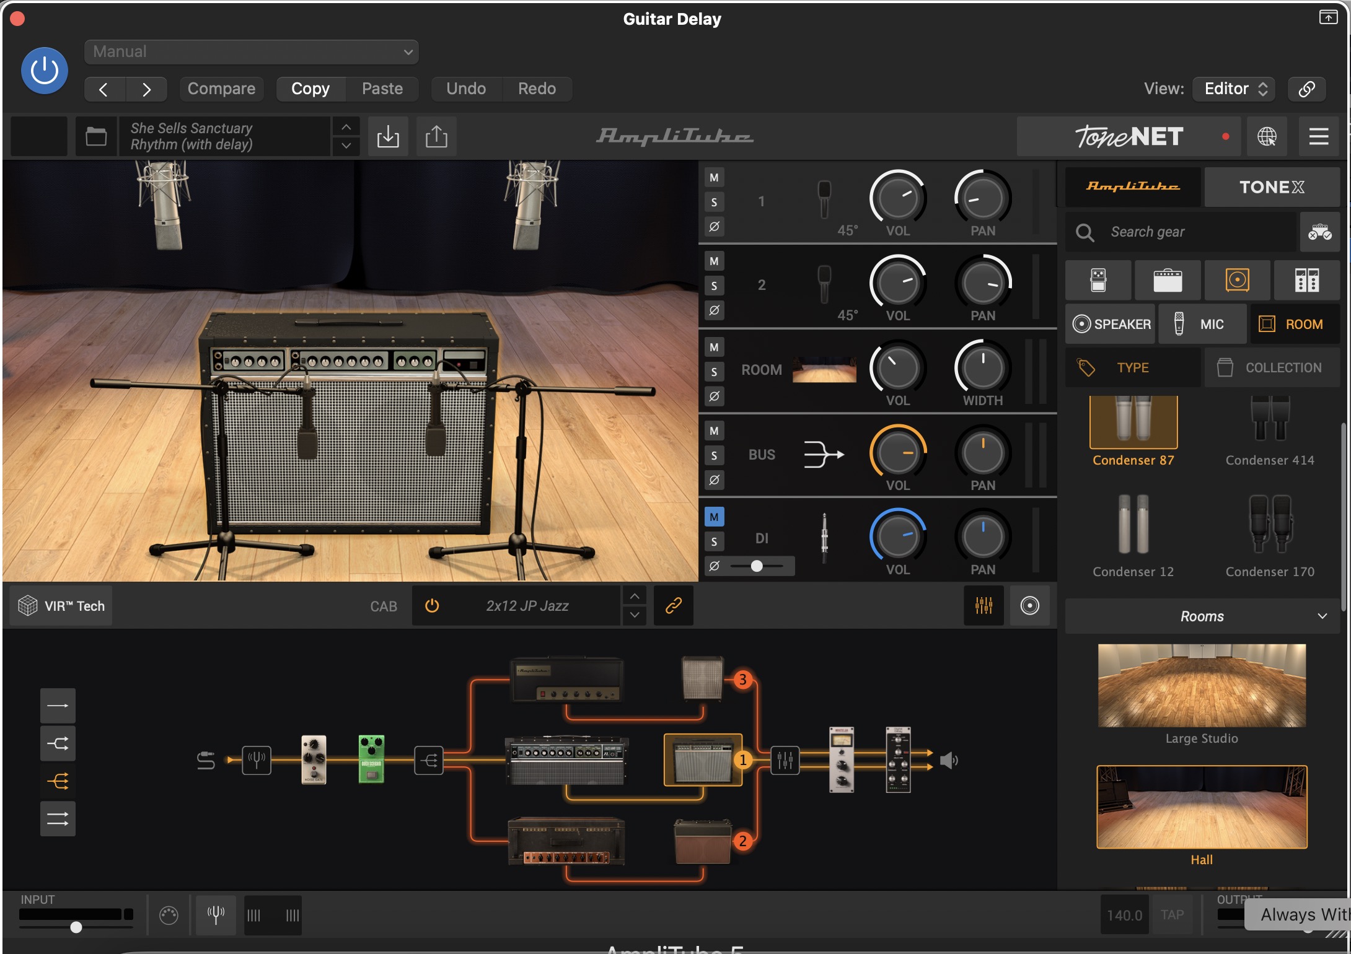Open the Manual preset dropdown
Screen dimensions: 1351x954
pos(251,51)
